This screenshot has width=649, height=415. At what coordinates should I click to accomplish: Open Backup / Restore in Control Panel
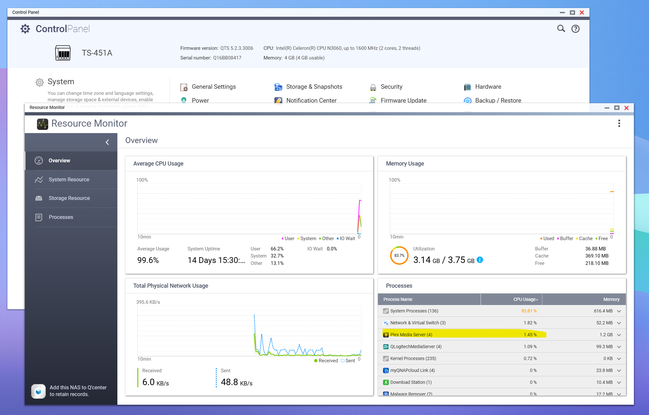click(498, 101)
